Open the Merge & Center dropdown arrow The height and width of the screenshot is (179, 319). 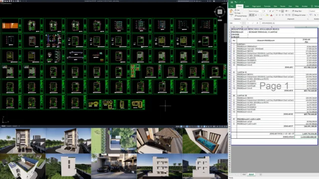(x=307, y=15)
